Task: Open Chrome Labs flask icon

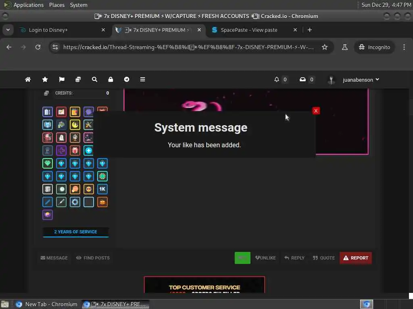Action: point(344,47)
